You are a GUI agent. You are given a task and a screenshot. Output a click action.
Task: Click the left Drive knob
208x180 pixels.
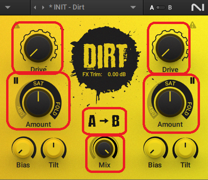[38, 48]
